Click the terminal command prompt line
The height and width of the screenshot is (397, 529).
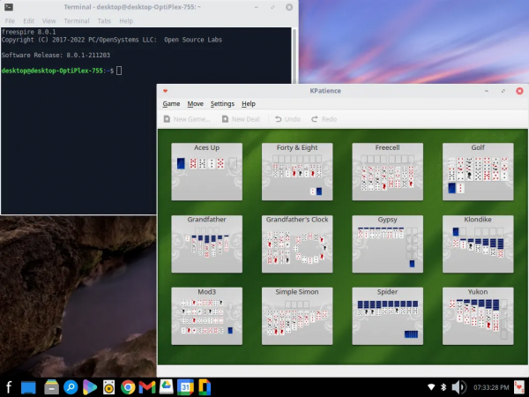point(62,71)
